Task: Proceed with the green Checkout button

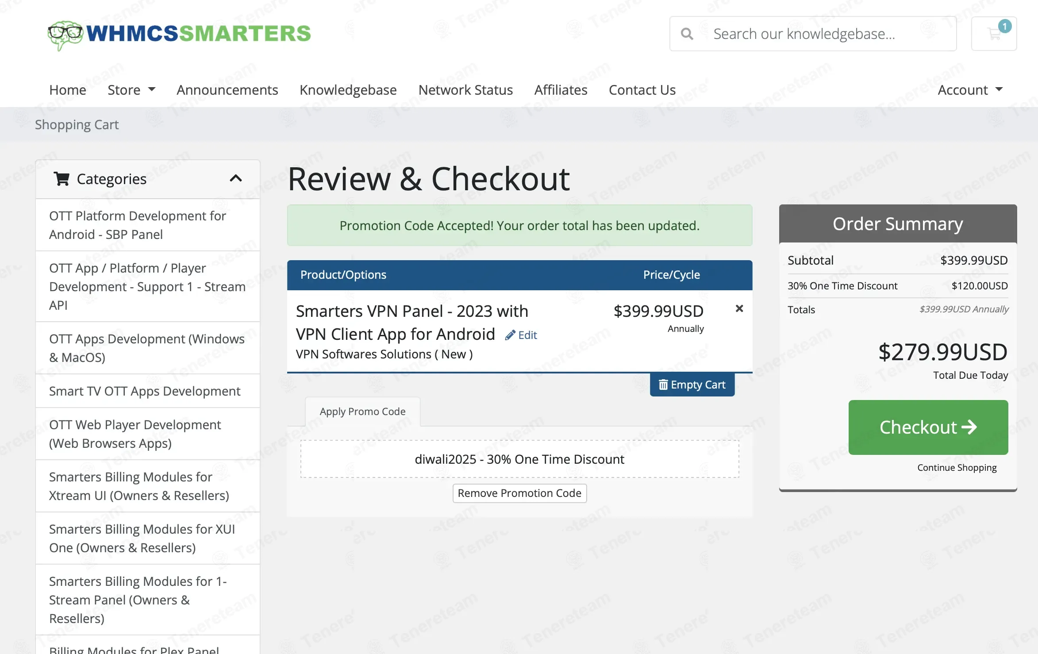Action: coord(928,427)
